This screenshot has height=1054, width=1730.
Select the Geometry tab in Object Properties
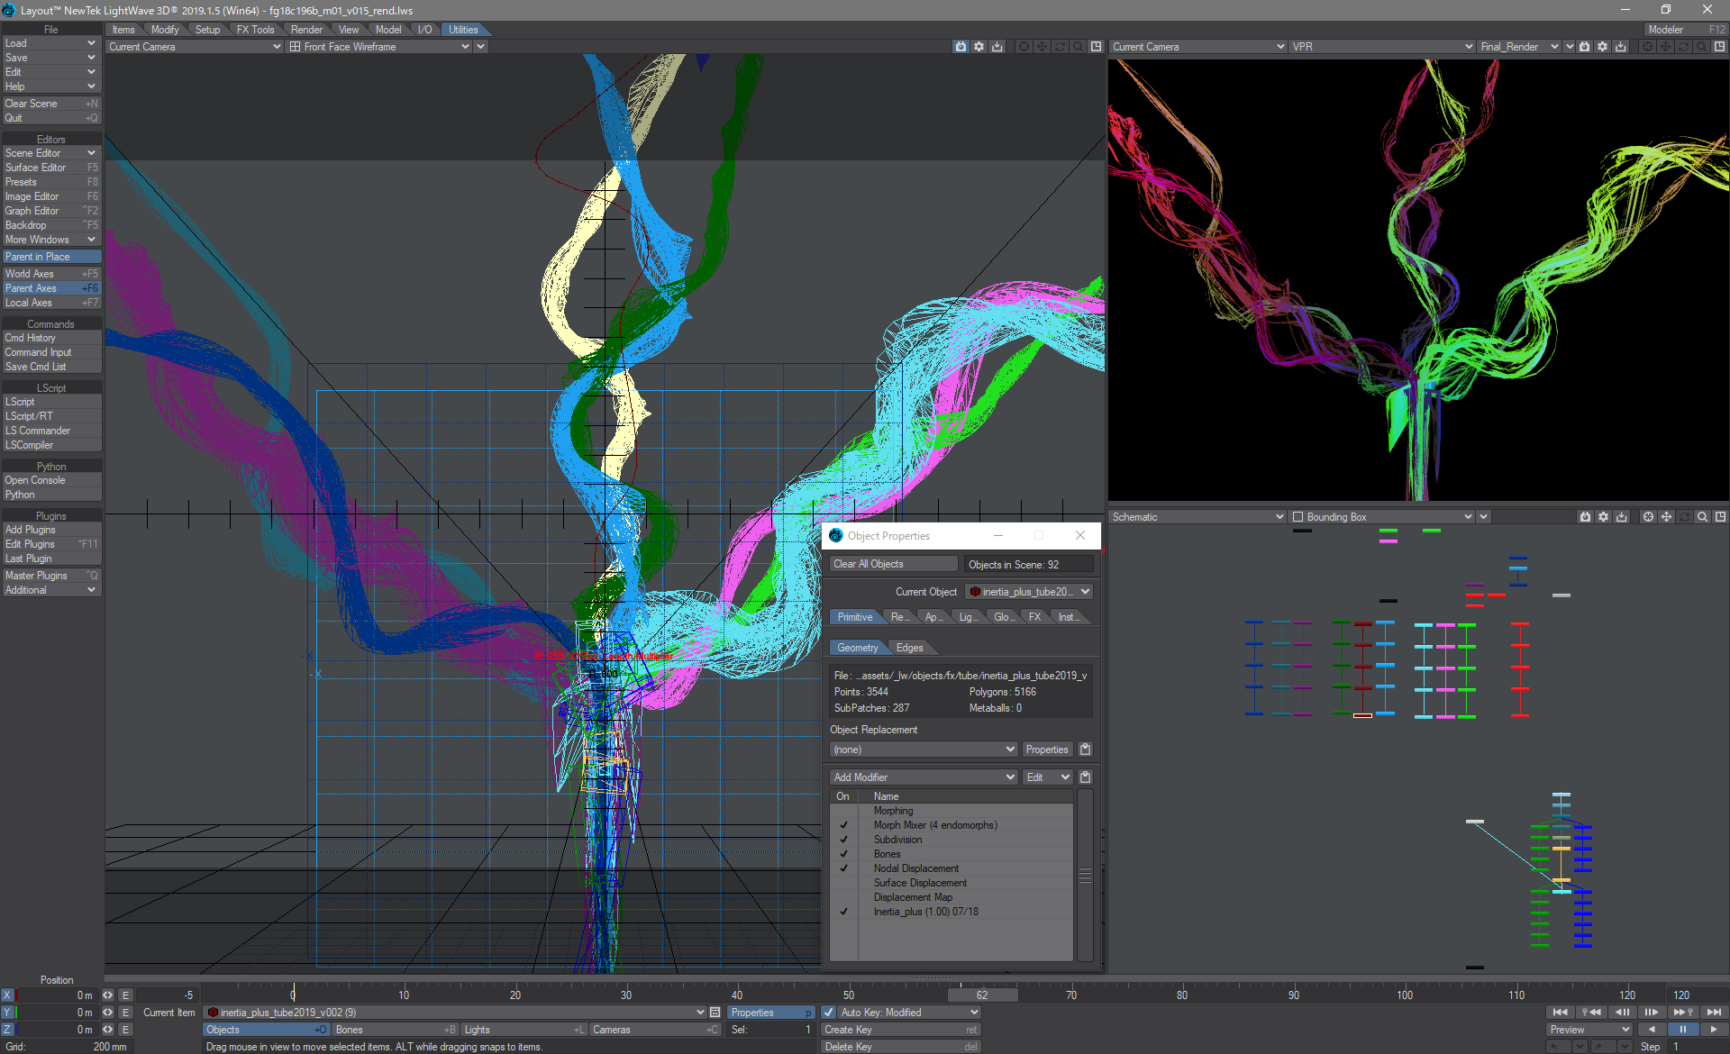coord(858,646)
